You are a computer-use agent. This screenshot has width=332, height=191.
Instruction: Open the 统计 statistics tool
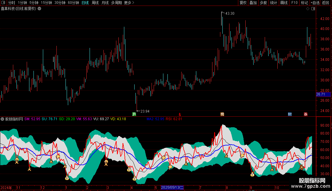point(274,3)
